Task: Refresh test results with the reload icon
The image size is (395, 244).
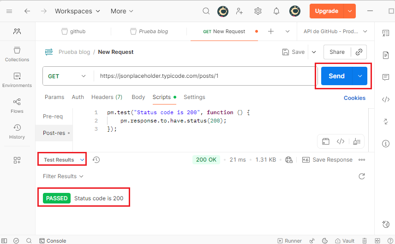Action: [362, 176]
